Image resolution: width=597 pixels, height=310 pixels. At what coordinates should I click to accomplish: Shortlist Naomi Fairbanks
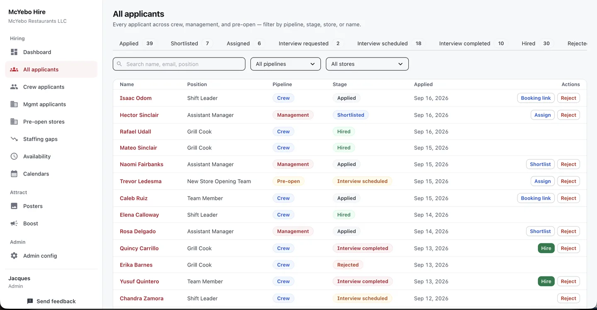click(540, 164)
